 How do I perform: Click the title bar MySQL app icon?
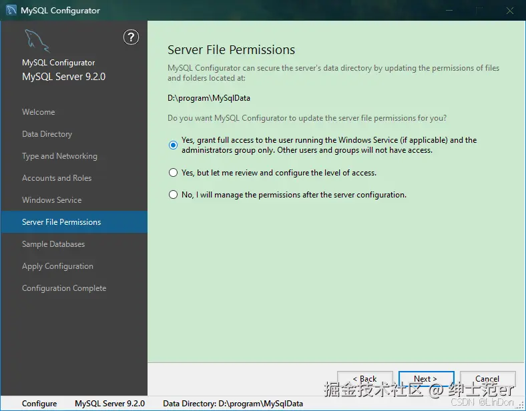(11, 10)
